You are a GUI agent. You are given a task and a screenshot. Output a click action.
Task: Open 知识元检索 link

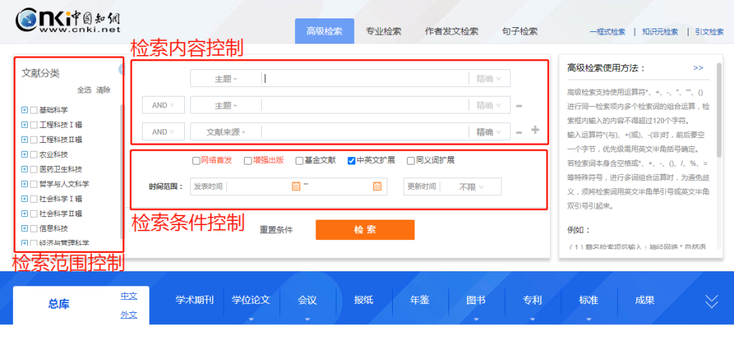(x=660, y=32)
